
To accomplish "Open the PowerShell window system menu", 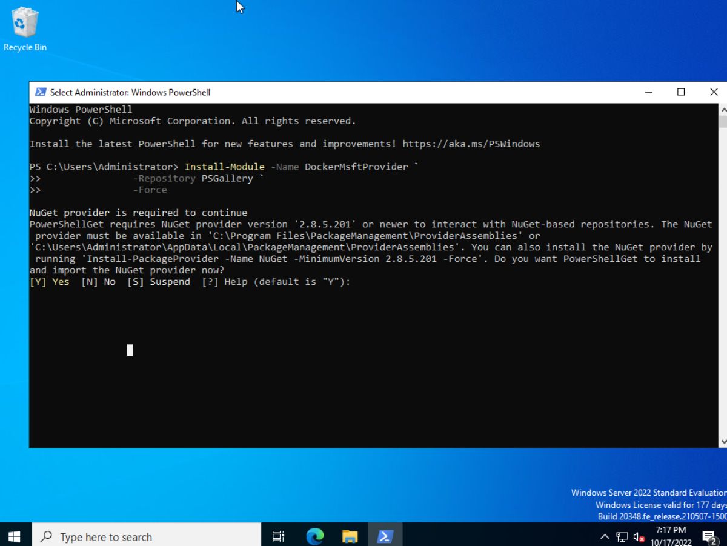I will click(x=41, y=92).
